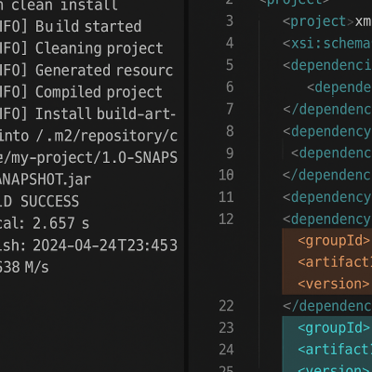
Task: Click the "<dependency" tag on line 12
Action: [x=327, y=219]
